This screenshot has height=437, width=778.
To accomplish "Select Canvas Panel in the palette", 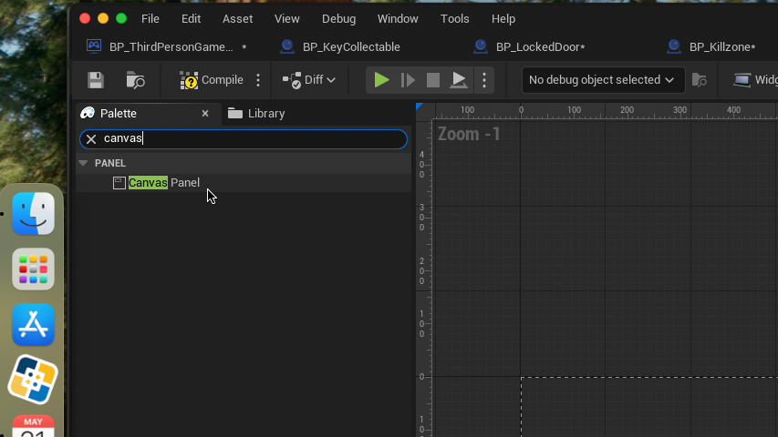I will click(164, 183).
